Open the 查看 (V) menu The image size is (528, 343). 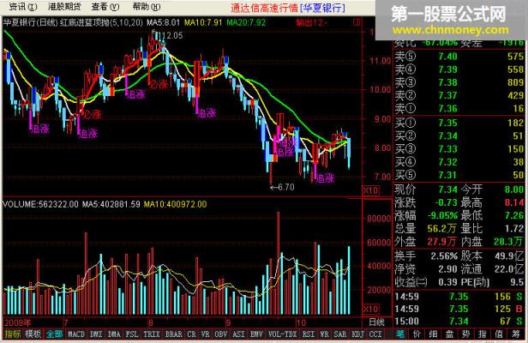point(105,6)
